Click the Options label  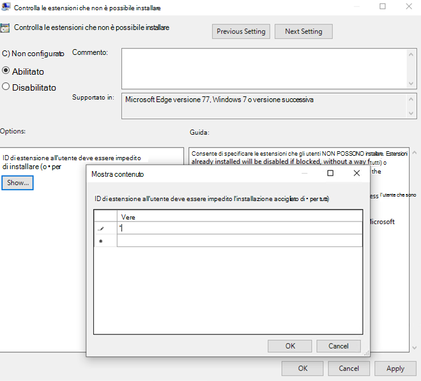tap(13, 131)
